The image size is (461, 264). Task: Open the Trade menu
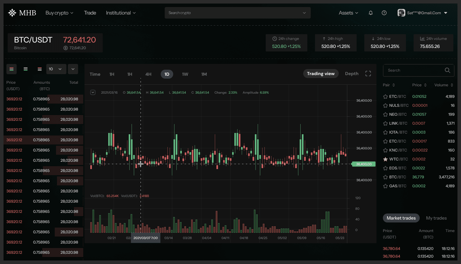pos(90,12)
